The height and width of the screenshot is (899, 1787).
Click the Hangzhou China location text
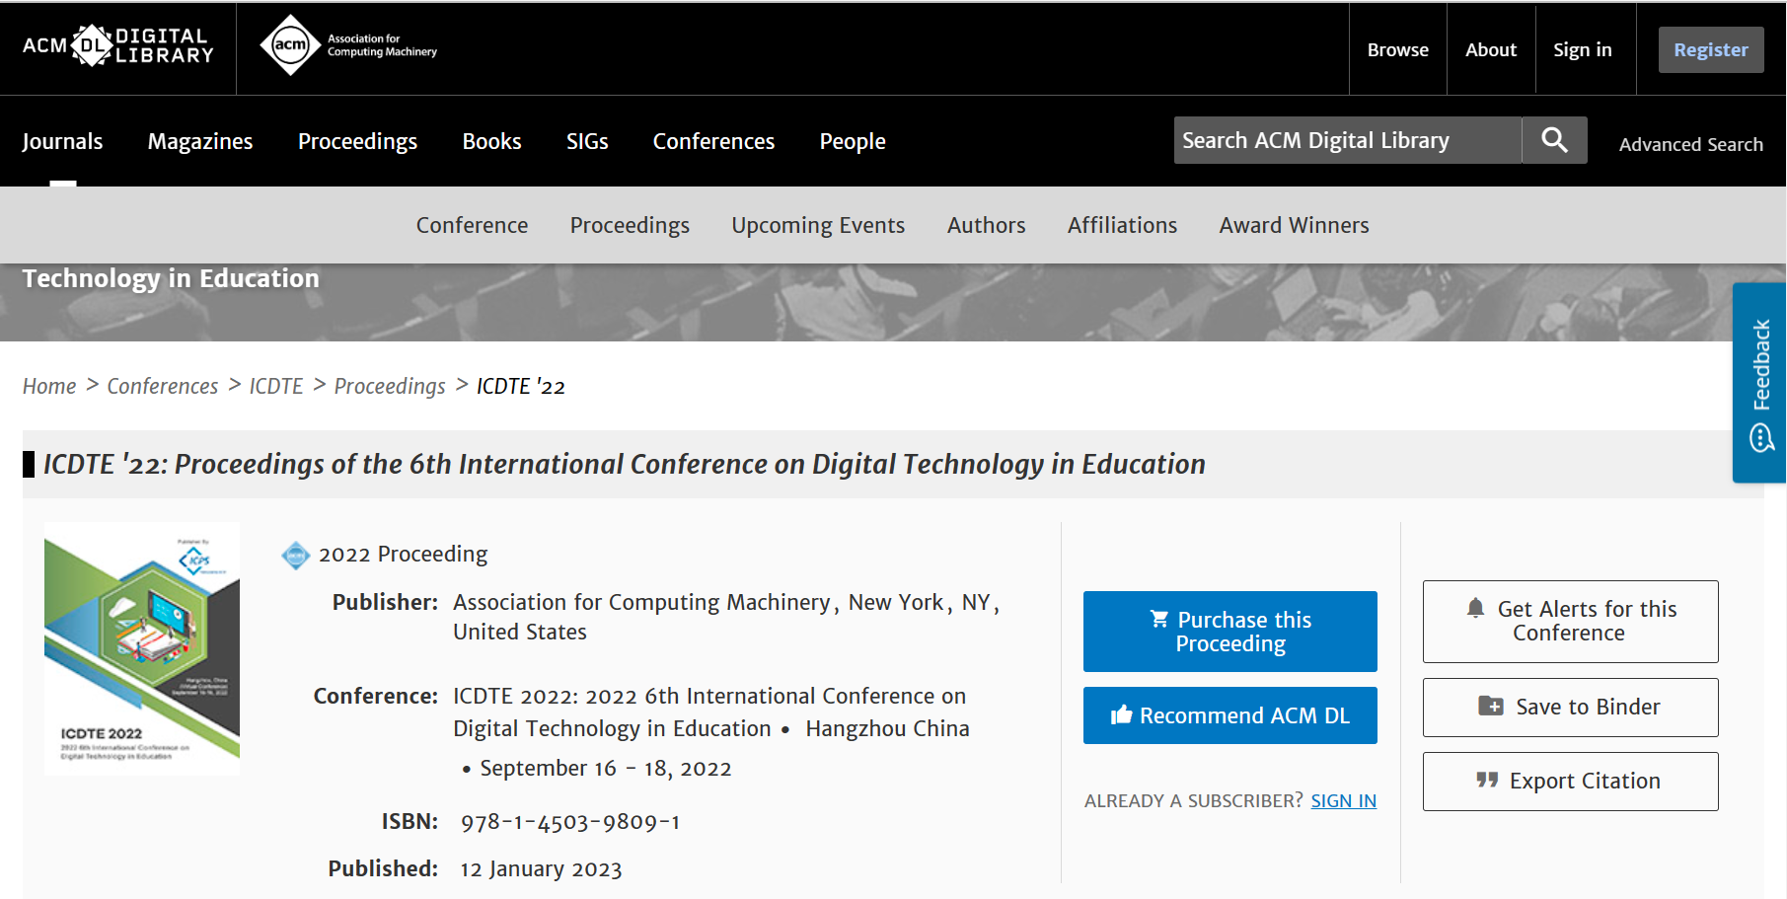(887, 728)
